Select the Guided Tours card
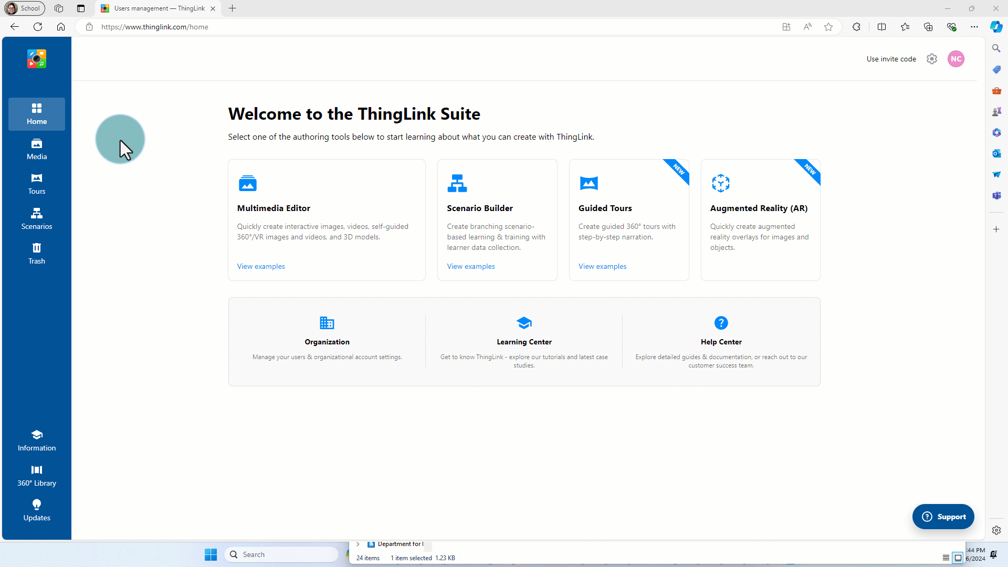Image resolution: width=1008 pixels, height=567 pixels. (629, 220)
